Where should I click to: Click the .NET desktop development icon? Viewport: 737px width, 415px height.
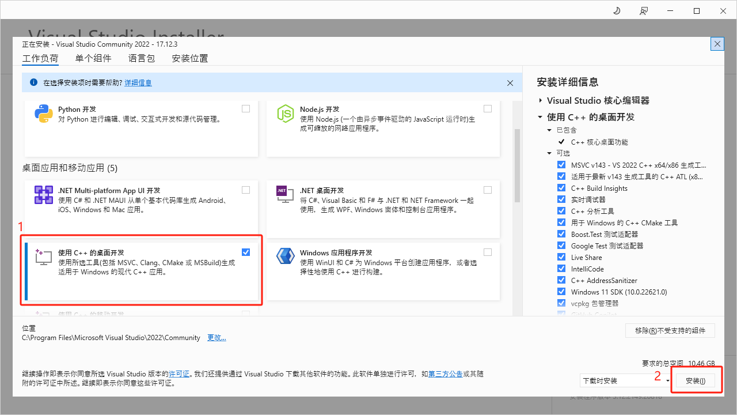pyautogui.click(x=286, y=195)
